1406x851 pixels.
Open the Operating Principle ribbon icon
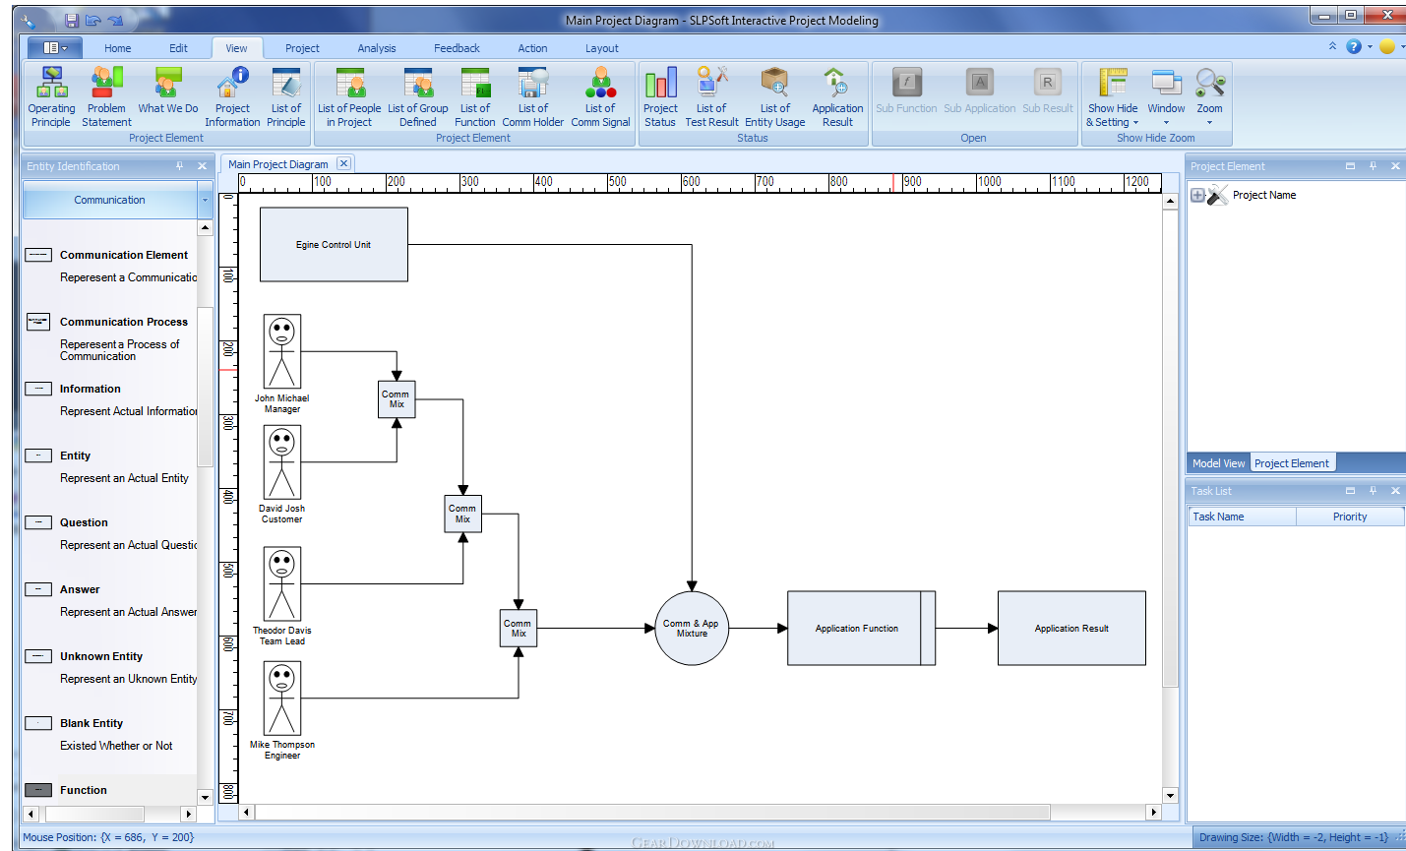tap(51, 97)
